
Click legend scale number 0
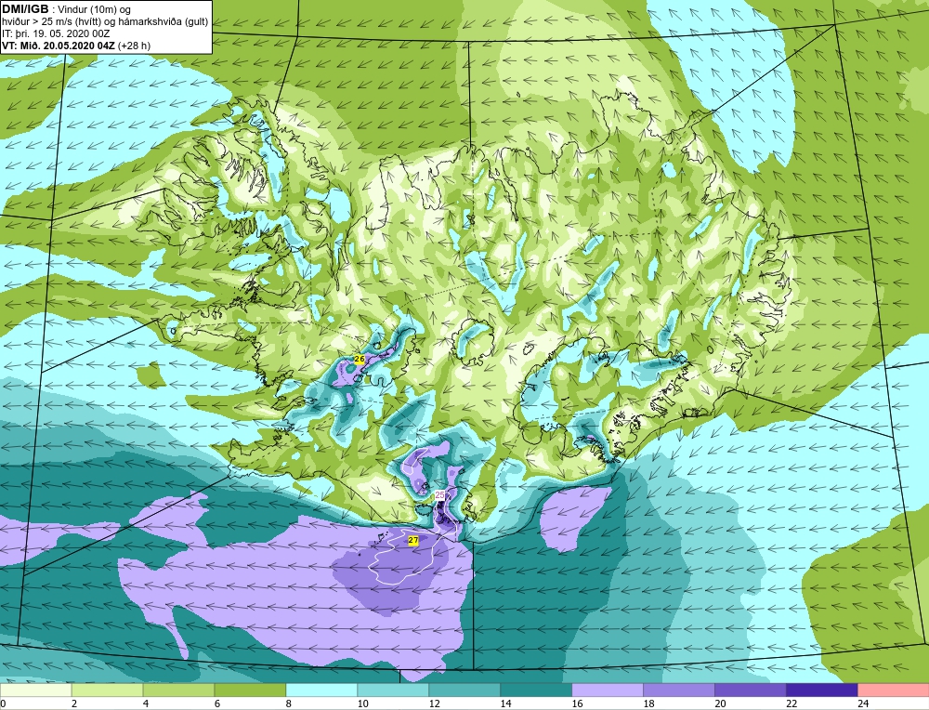pos(3,703)
